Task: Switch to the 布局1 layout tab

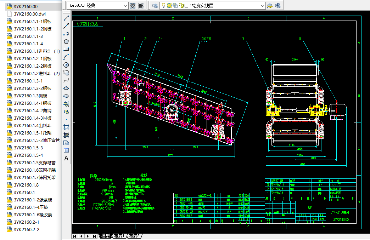Action: [x=119, y=236]
